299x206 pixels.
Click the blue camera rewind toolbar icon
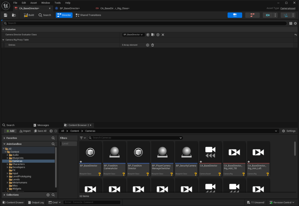(x=234, y=15)
